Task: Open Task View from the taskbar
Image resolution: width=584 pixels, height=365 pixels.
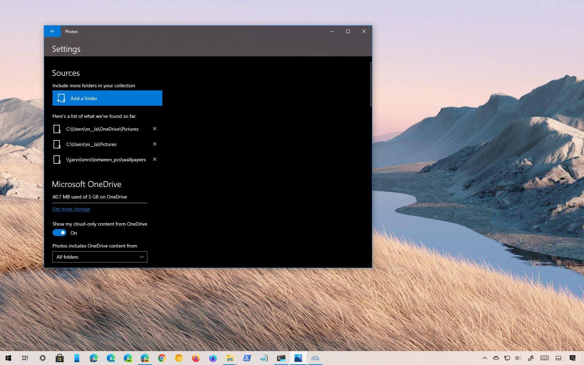Action: 25,358
